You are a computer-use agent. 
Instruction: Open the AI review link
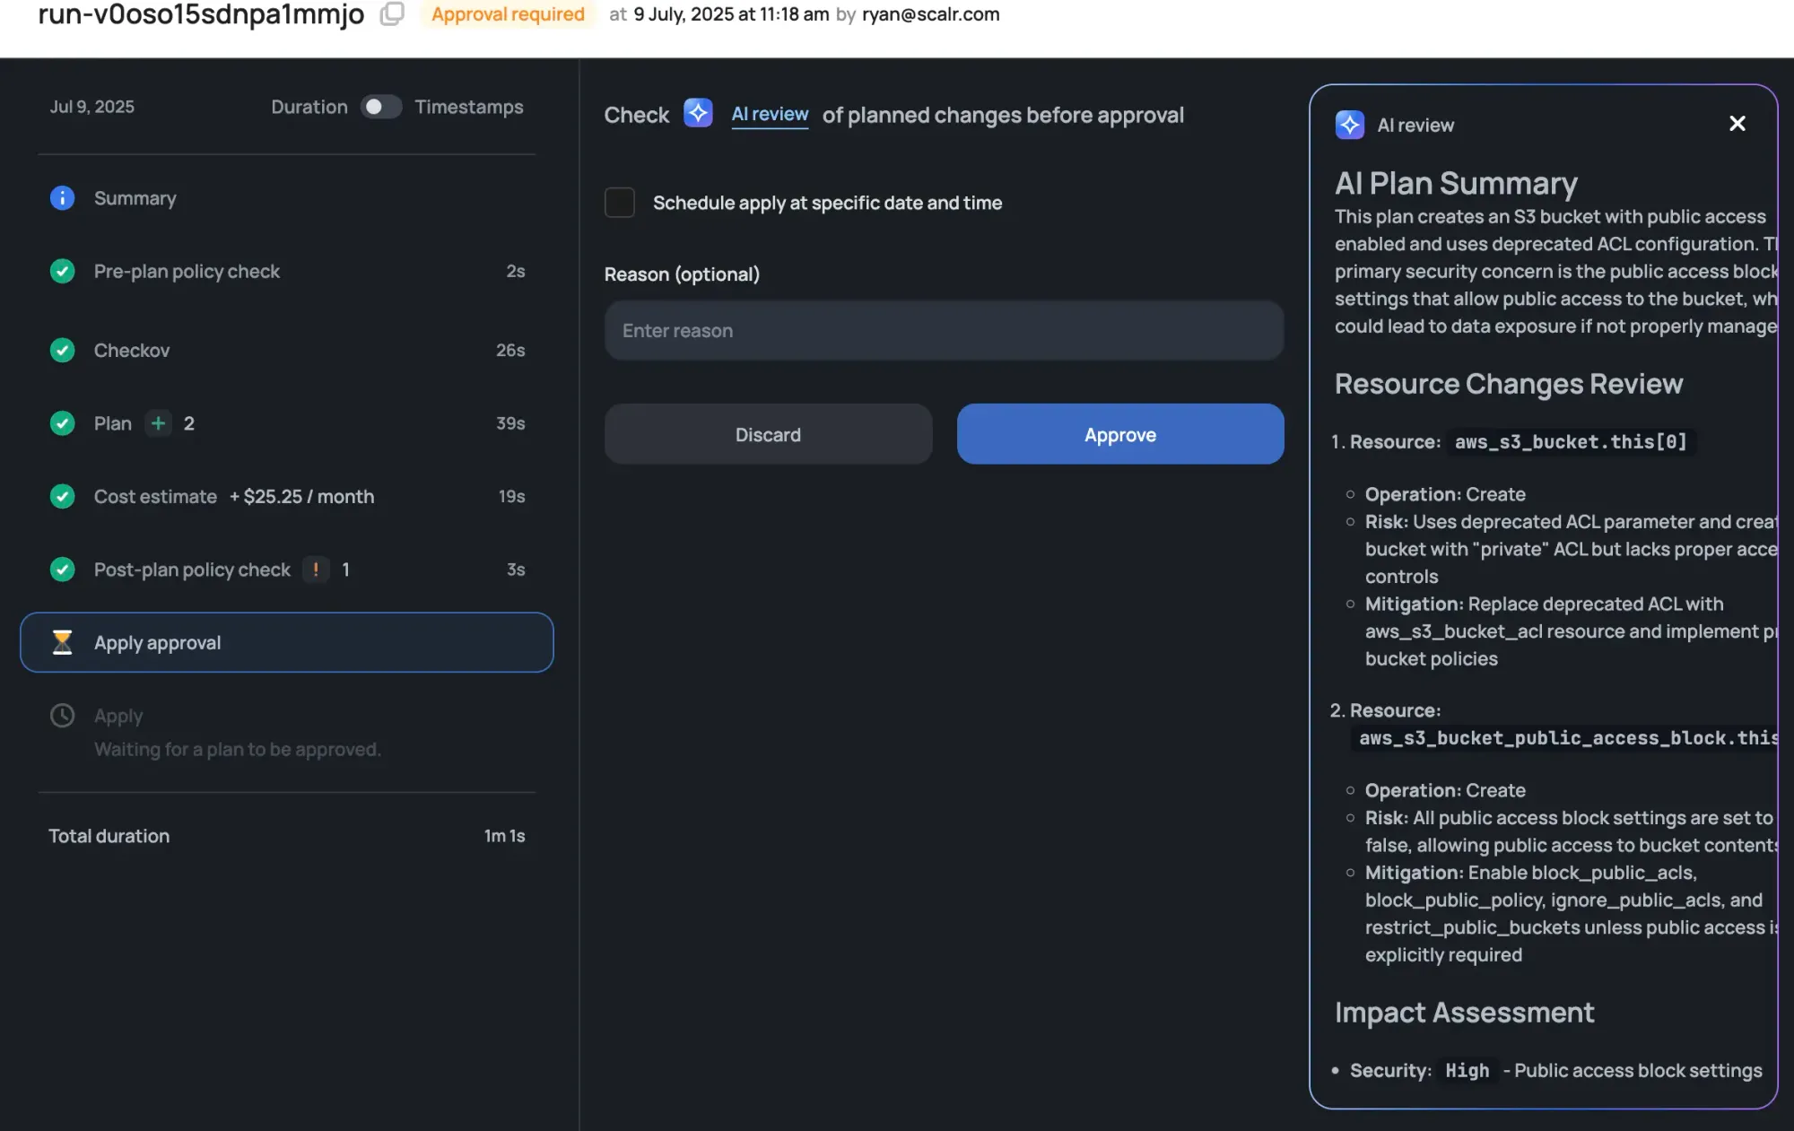(770, 115)
